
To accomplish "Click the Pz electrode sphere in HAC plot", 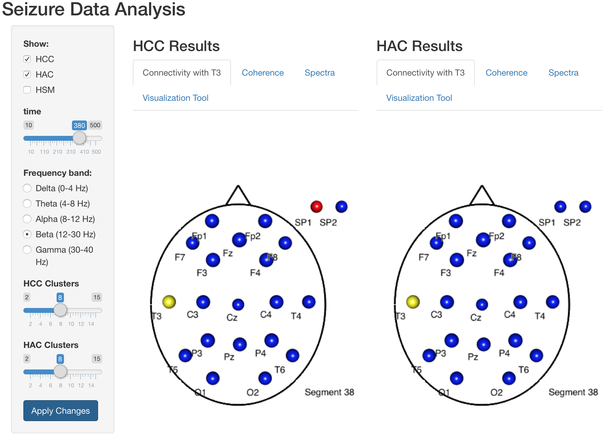I will pyautogui.click(x=483, y=344).
